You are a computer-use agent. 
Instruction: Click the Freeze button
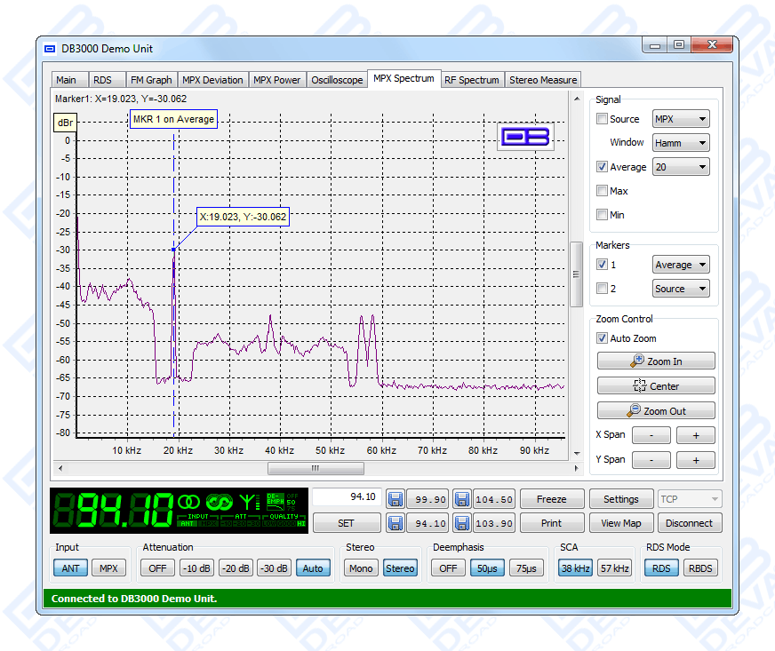(x=551, y=499)
